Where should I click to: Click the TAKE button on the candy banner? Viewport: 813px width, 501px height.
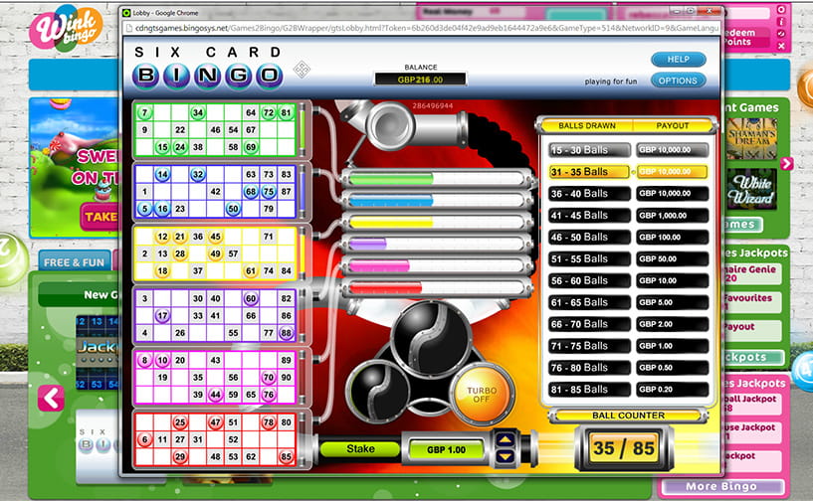(101, 217)
